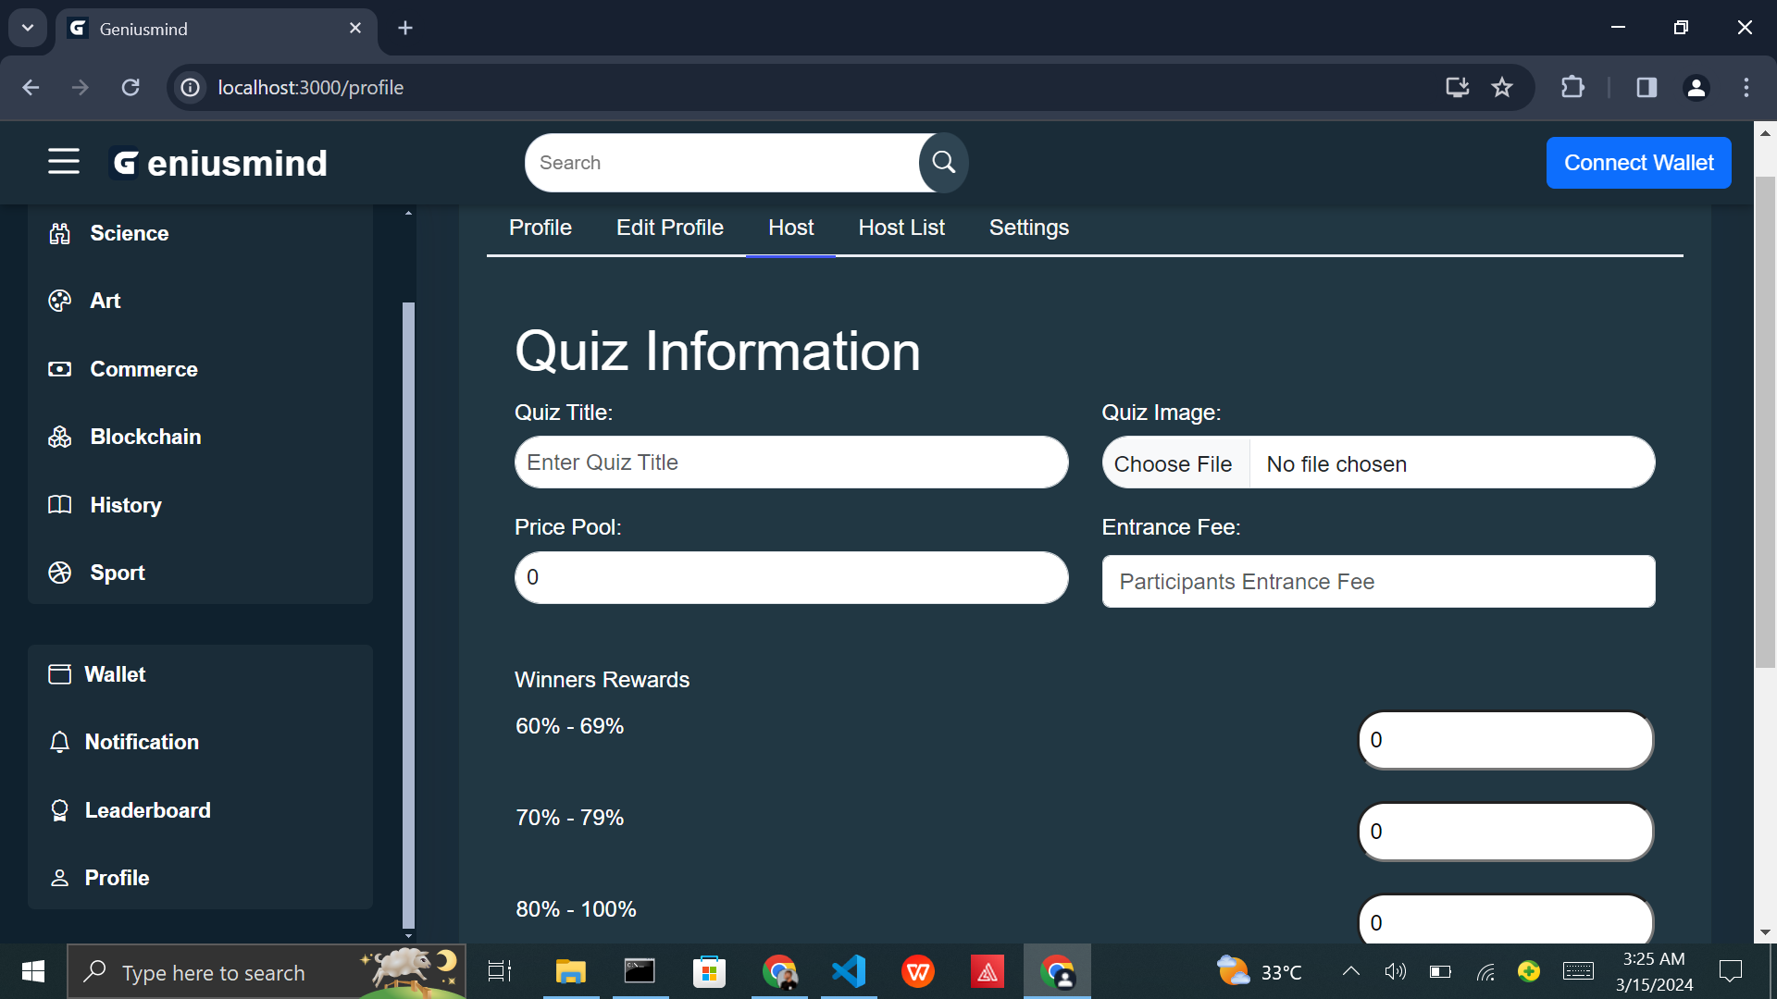
Task: Click the search magnifier button
Action: pyautogui.click(x=943, y=163)
